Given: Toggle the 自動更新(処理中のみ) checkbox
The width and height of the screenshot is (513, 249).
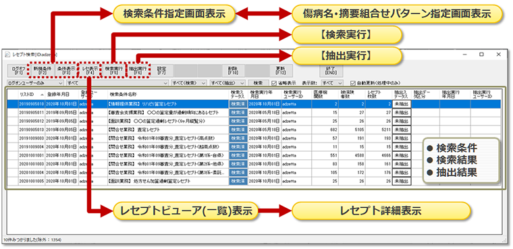Looking at the screenshot, I should [x=375, y=83].
